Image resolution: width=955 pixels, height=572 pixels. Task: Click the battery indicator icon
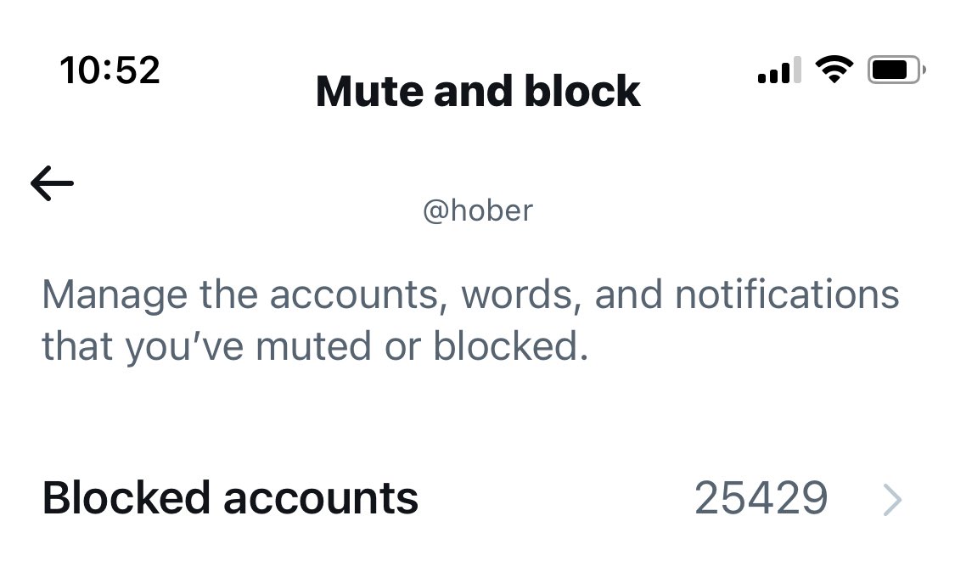click(x=896, y=70)
